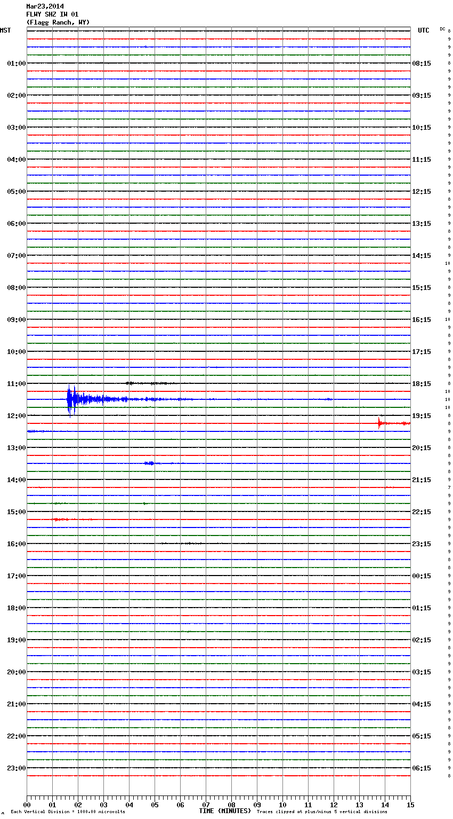
Task: Click the 00 minute axis tick label
Action: (27, 805)
